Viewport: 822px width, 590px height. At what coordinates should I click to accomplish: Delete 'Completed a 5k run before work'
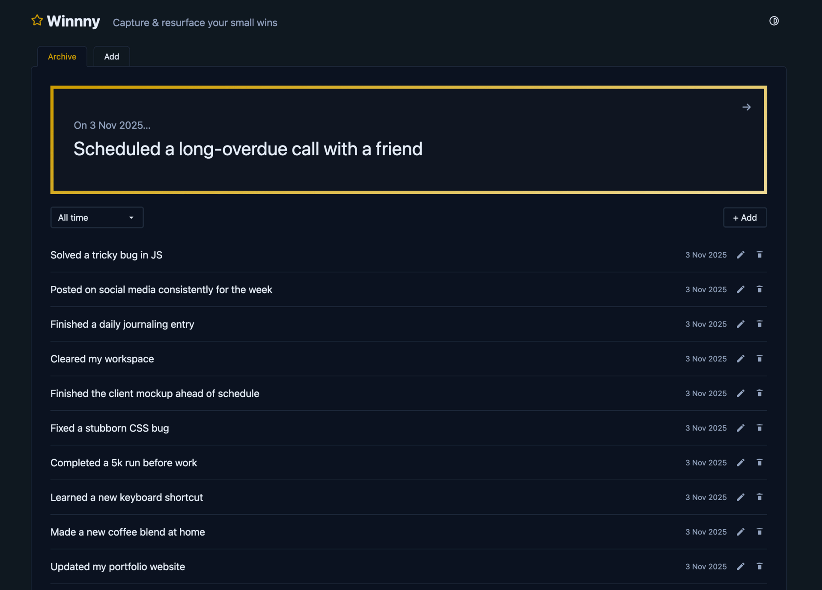(x=759, y=463)
